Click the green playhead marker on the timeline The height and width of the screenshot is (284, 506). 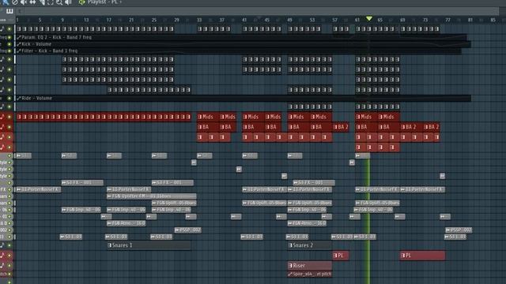click(x=369, y=19)
